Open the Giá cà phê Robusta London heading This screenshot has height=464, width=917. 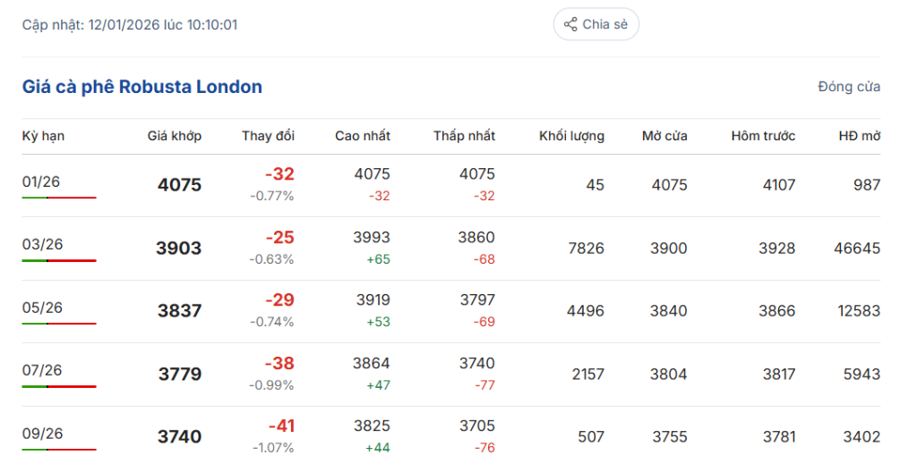(x=142, y=87)
